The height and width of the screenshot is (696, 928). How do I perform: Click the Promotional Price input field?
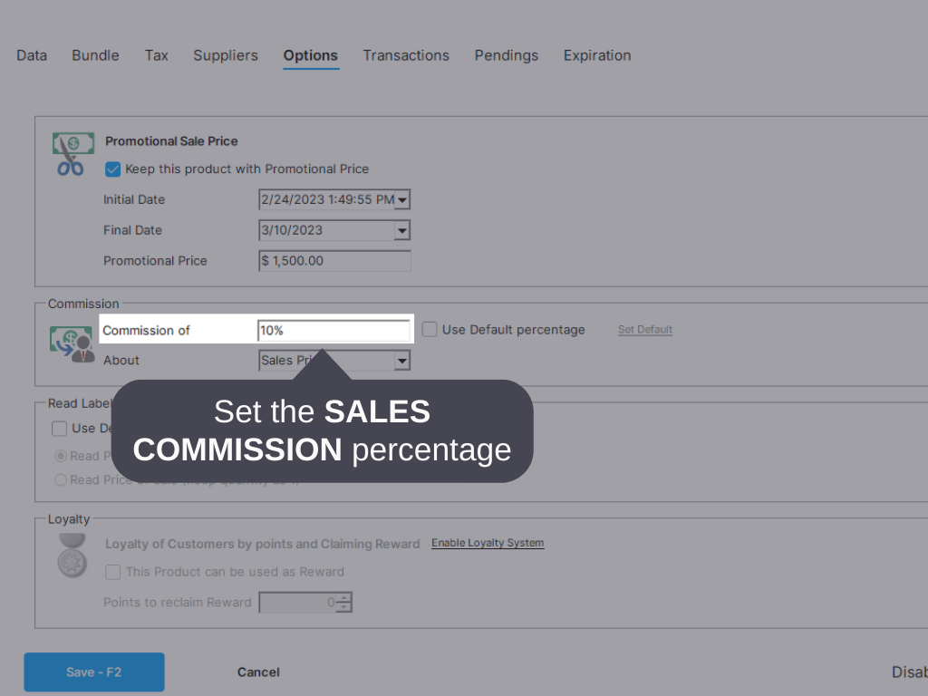(334, 261)
